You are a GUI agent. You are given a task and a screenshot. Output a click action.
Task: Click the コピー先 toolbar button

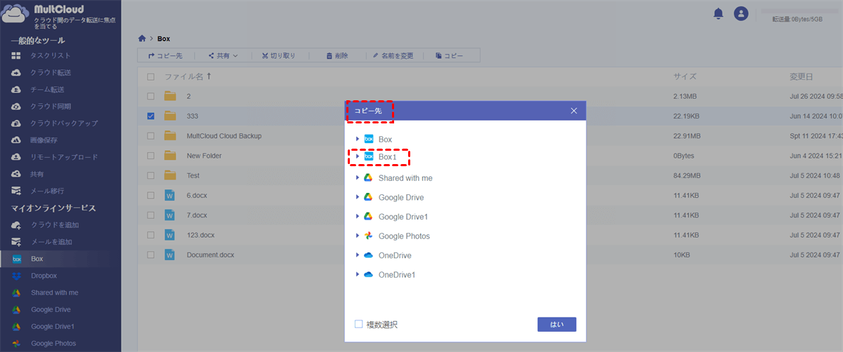pos(165,55)
